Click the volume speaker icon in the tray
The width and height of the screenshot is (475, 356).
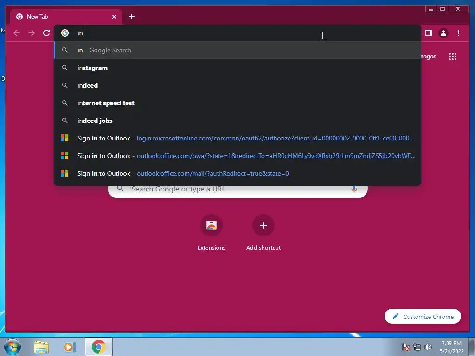428,347
